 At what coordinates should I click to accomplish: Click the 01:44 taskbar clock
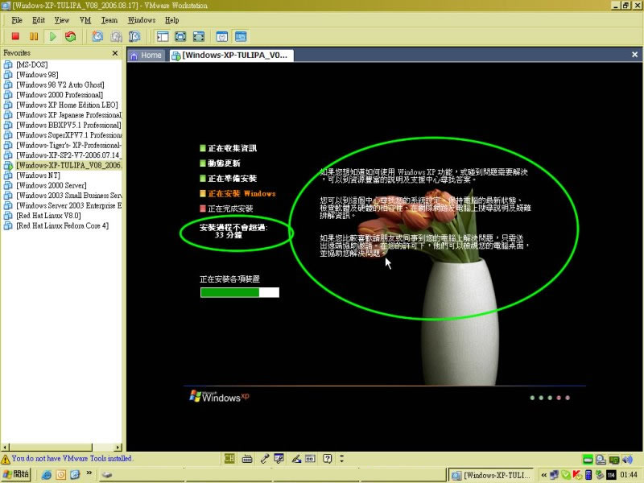coord(629,475)
